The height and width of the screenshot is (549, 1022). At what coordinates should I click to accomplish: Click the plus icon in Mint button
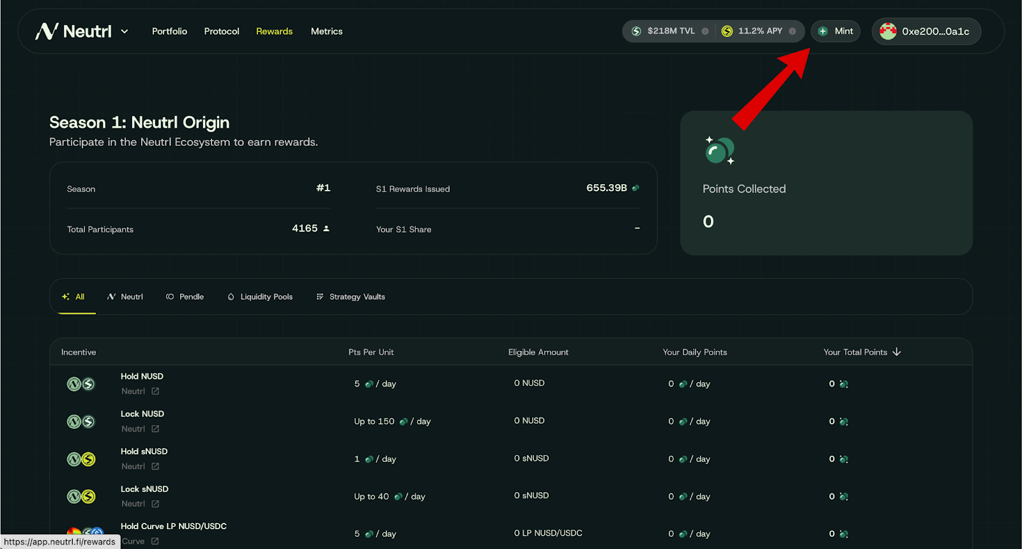pyautogui.click(x=823, y=31)
